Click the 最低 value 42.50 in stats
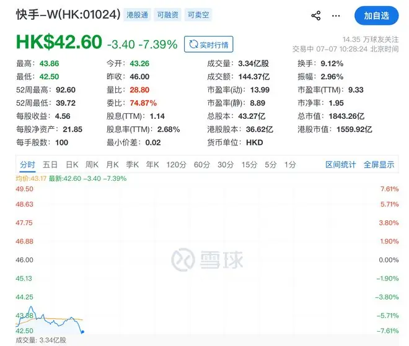Image resolution: width=409 pixels, height=346 pixels. tap(49, 77)
